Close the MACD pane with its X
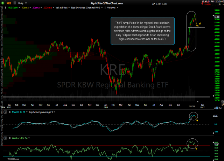The image size is (224, 161). pos(5,112)
